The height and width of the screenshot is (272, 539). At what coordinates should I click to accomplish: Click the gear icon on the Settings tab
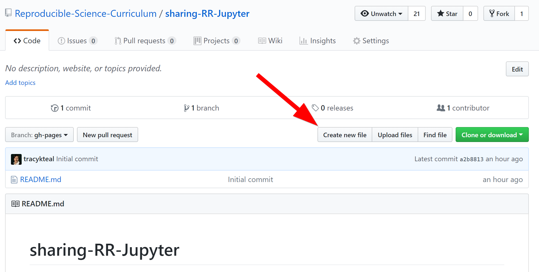click(356, 41)
